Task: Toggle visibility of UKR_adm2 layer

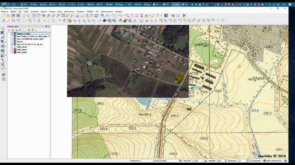Action: [x=12, y=47]
